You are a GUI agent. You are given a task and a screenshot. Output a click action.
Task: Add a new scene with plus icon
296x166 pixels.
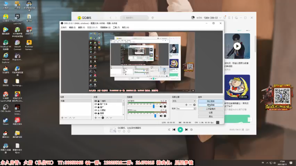click(62, 118)
